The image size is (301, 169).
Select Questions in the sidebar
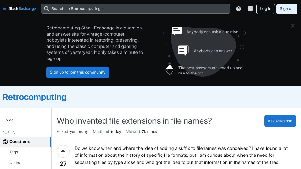pyautogui.click(x=25, y=142)
